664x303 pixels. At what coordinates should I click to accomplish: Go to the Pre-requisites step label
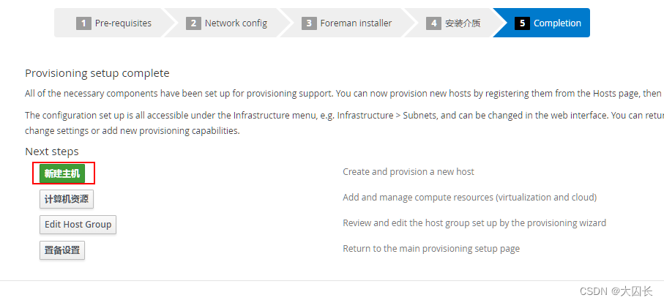123,23
